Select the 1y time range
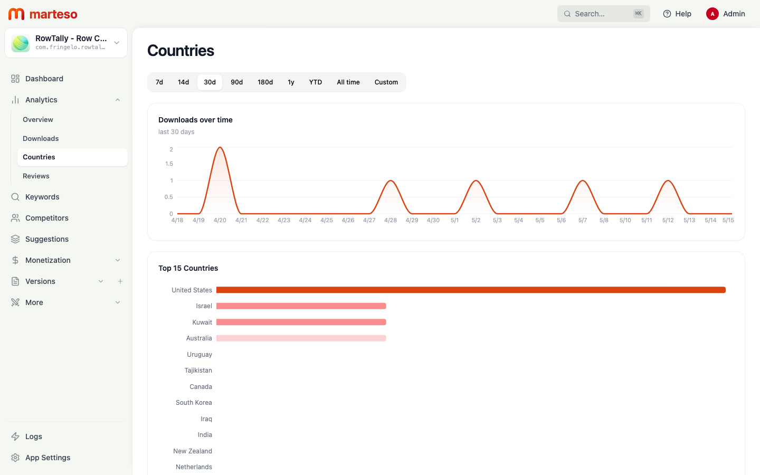 coord(291,82)
